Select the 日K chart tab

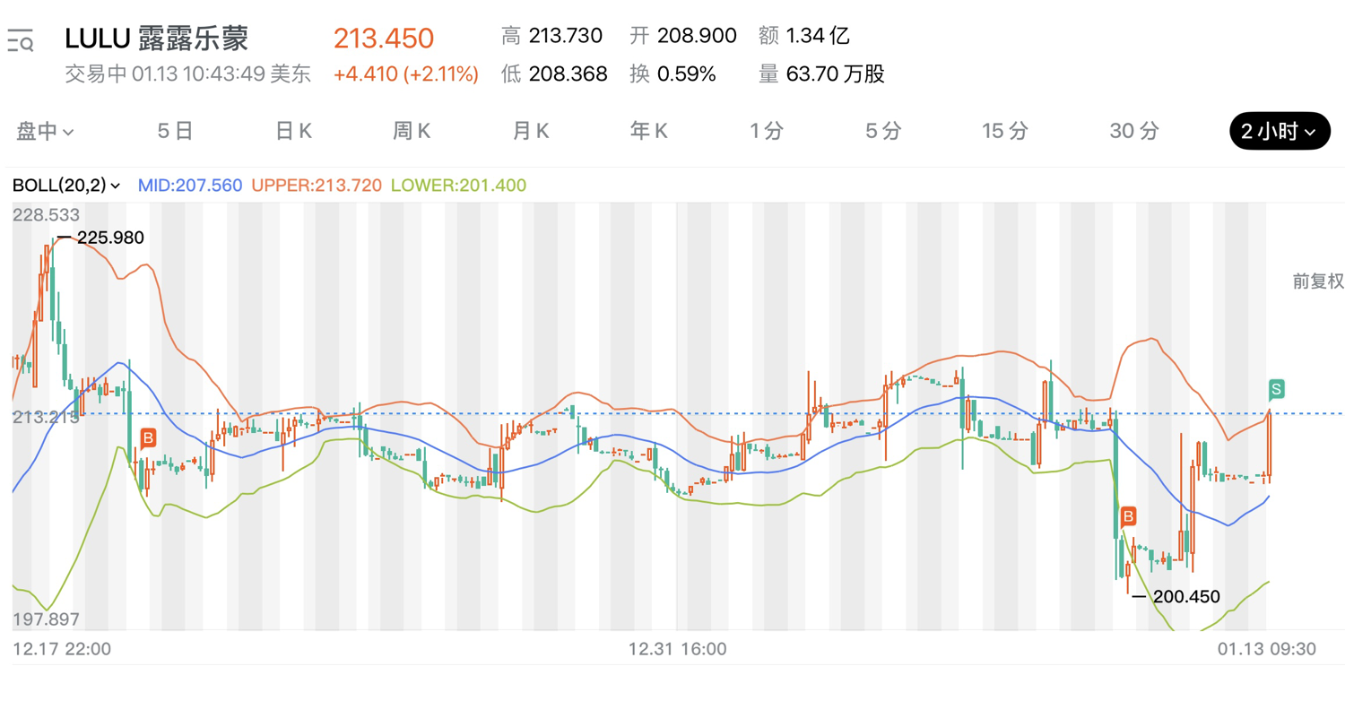coord(293,131)
